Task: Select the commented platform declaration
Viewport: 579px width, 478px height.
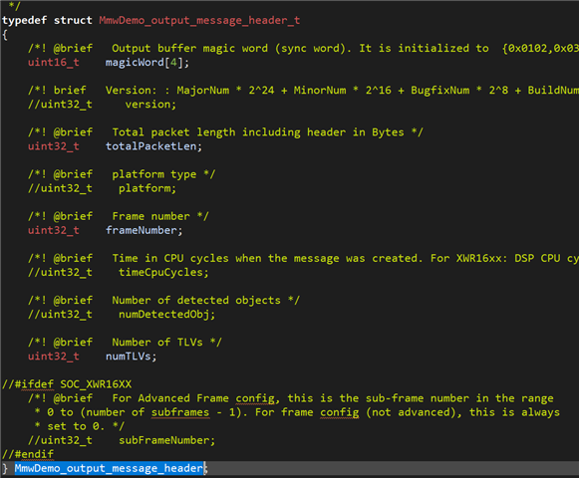Action: (x=103, y=188)
